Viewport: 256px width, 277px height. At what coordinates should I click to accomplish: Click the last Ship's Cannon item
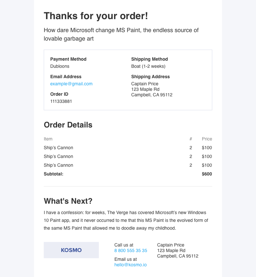(x=58, y=165)
